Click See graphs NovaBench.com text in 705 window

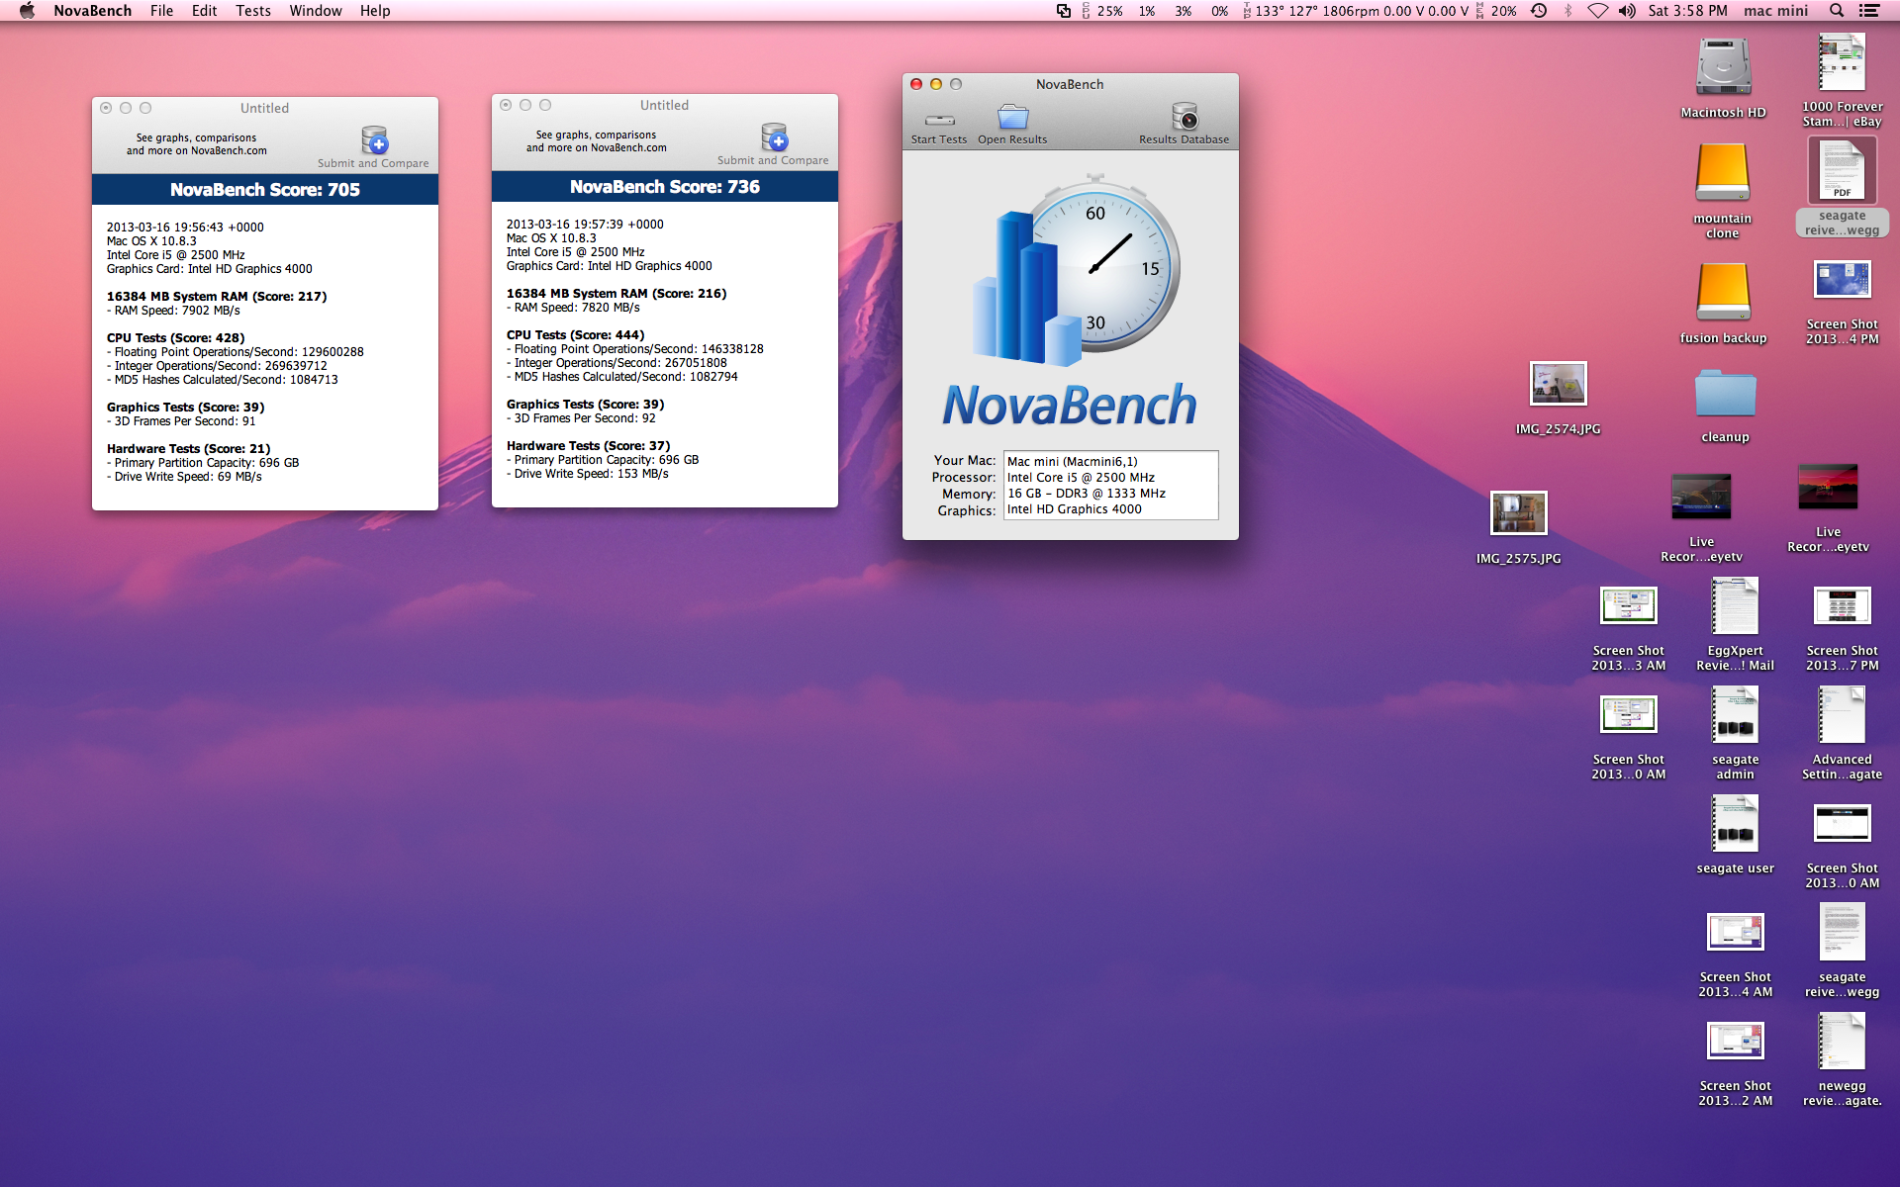point(197,144)
